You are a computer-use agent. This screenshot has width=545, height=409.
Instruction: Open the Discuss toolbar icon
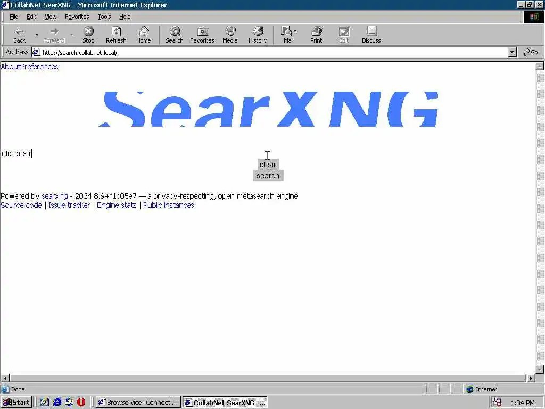click(371, 35)
